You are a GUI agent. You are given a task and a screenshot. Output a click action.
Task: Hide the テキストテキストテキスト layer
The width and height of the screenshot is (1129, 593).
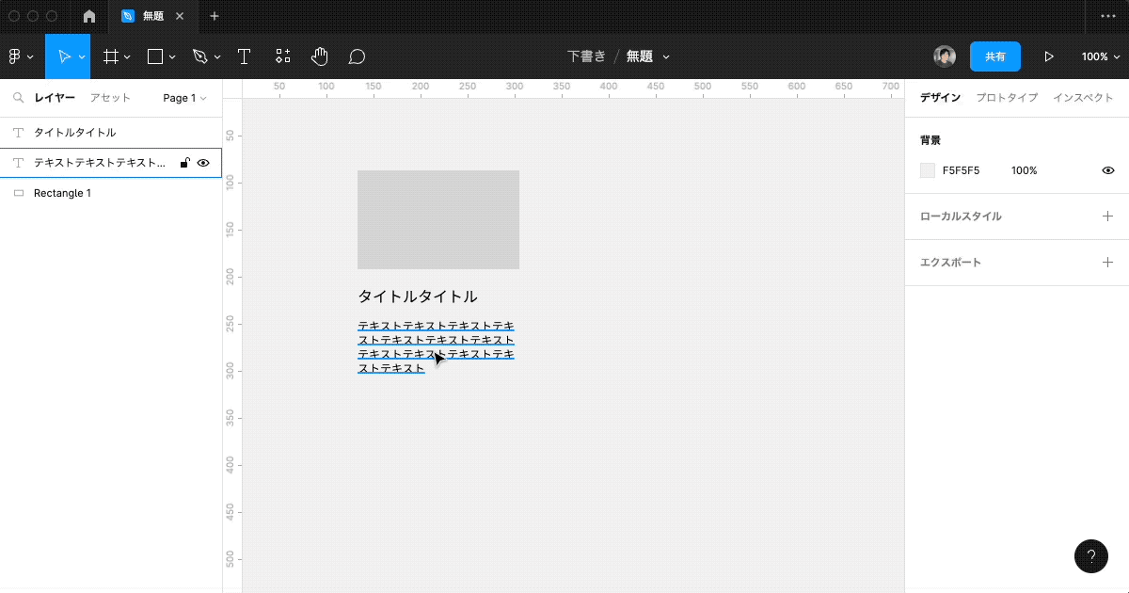tap(203, 162)
